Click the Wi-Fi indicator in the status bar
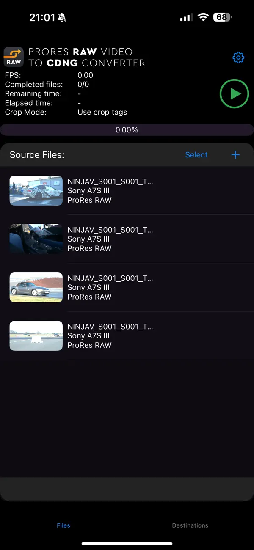Viewport: 254px width, 550px height. point(203,17)
